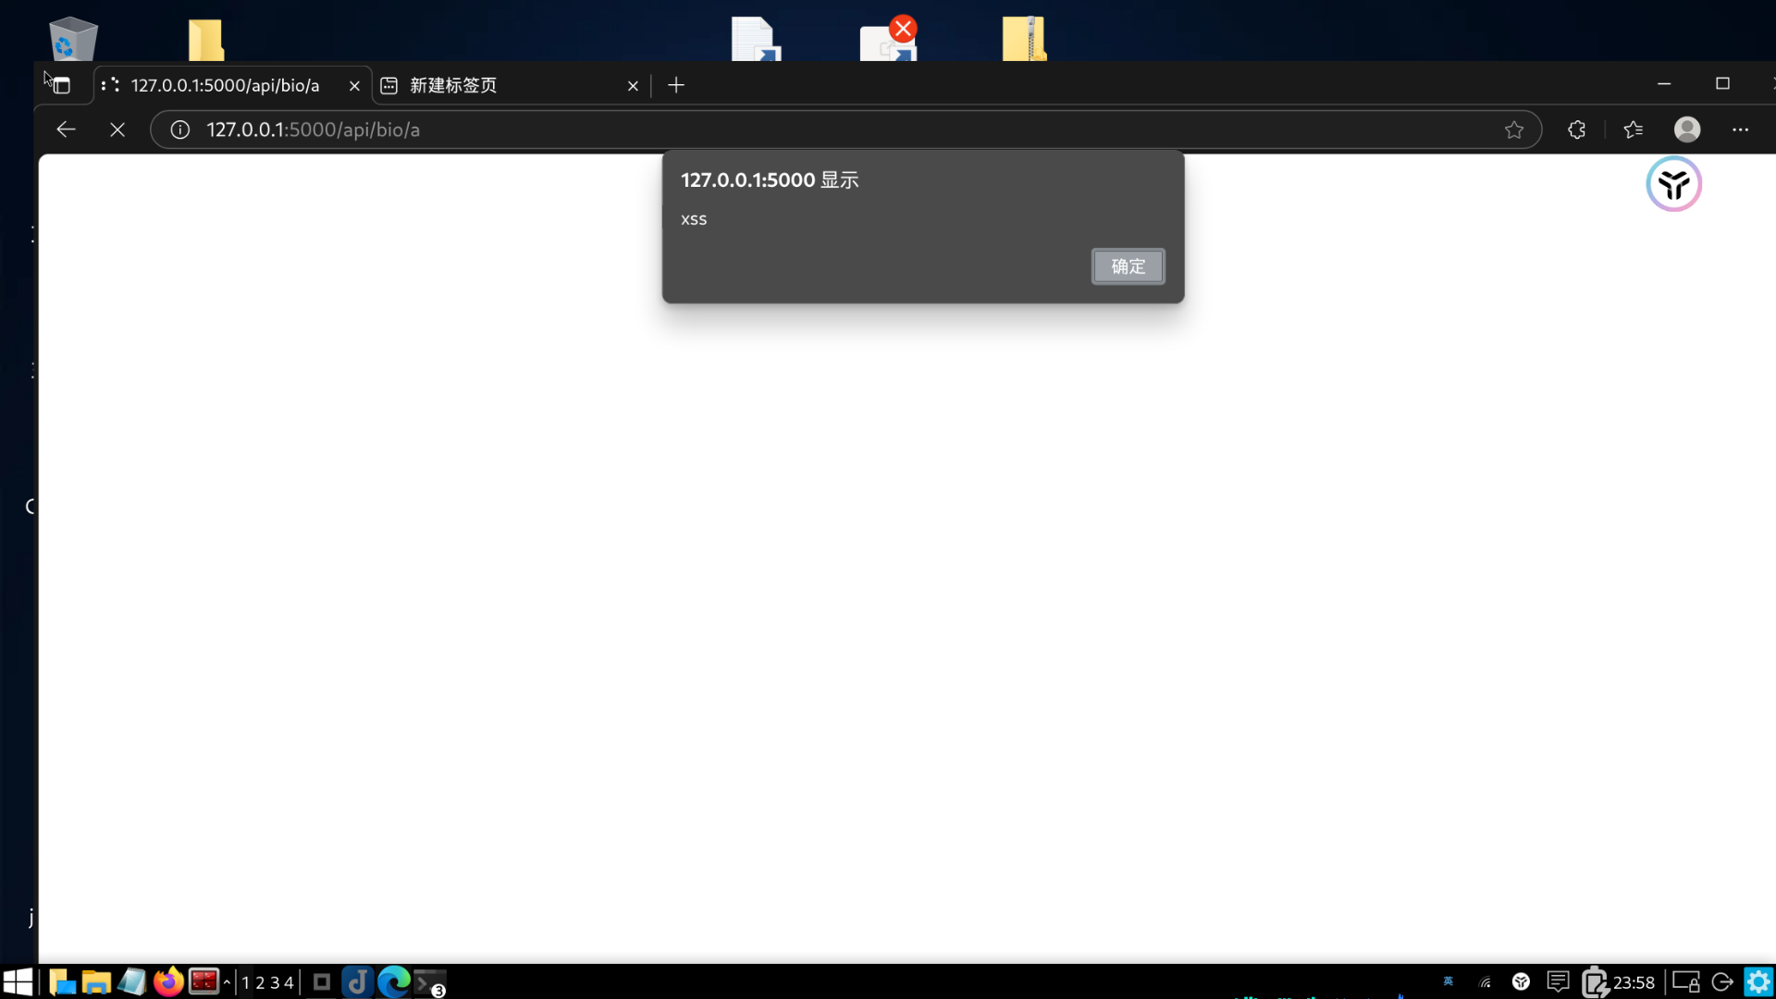Switch to the 新建标签页 tab
The width and height of the screenshot is (1776, 999).
pyautogui.click(x=499, y=85)
